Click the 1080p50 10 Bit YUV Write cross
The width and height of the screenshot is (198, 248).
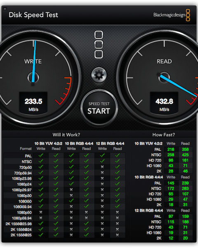coord(41,212)
